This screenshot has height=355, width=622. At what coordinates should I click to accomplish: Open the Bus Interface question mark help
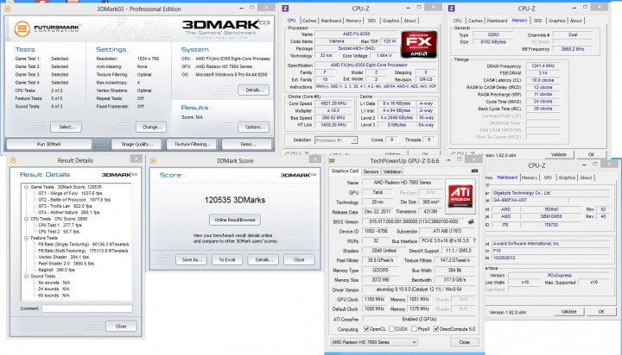pyautogui.click(x=474, y=240)
